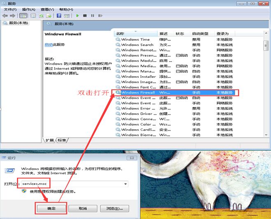
Task: Sort by the 登录为 column header
Action: pyautogui.click(x=225, y=34)
